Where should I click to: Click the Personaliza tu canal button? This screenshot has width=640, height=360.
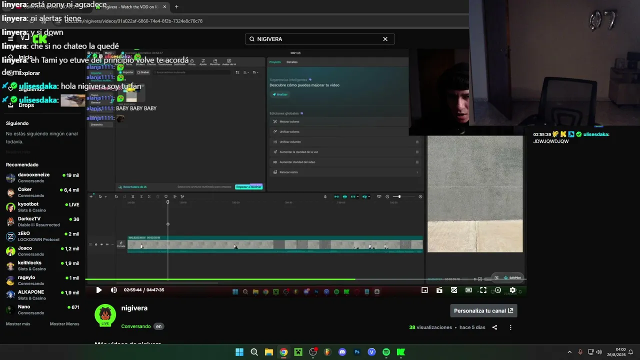coord(483,310)
